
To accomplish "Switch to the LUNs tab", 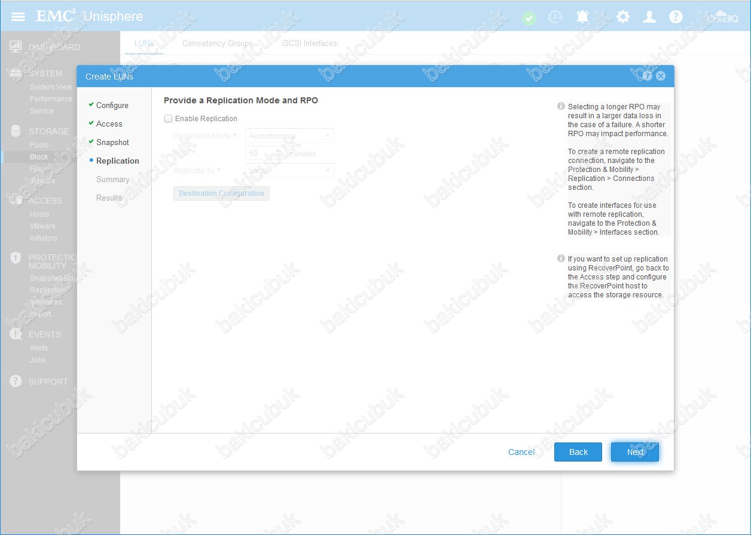I will 144,44.
